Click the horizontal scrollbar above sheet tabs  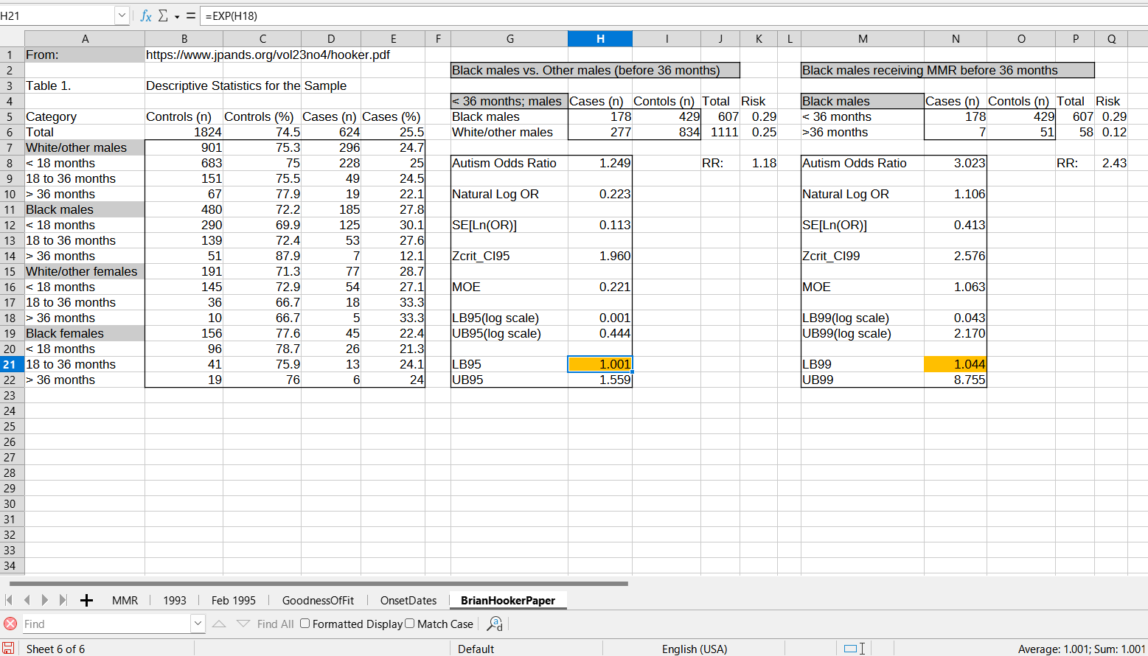[x=319, y=583]
